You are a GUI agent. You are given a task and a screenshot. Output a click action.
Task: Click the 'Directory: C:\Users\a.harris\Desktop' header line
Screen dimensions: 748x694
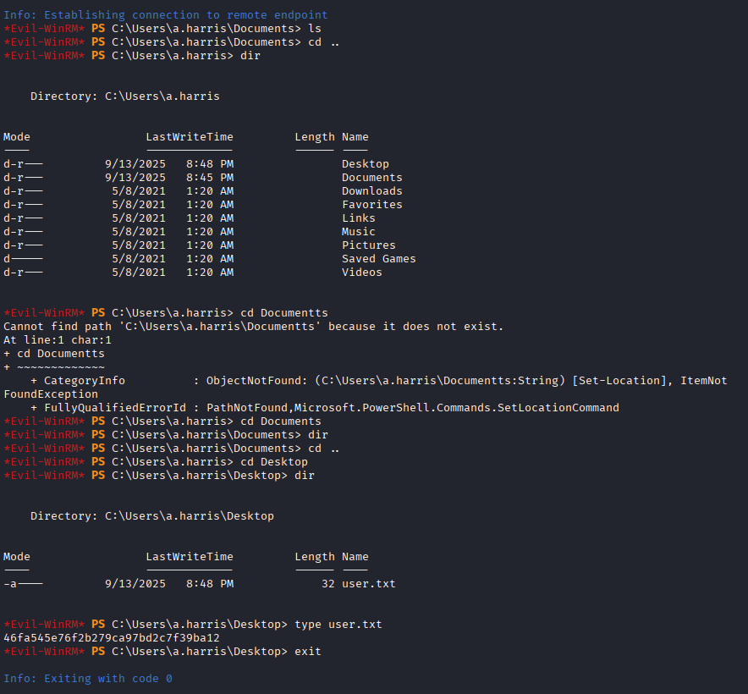(x=151, y=516)
